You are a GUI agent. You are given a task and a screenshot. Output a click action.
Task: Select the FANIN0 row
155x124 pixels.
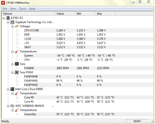coord(89,68)
